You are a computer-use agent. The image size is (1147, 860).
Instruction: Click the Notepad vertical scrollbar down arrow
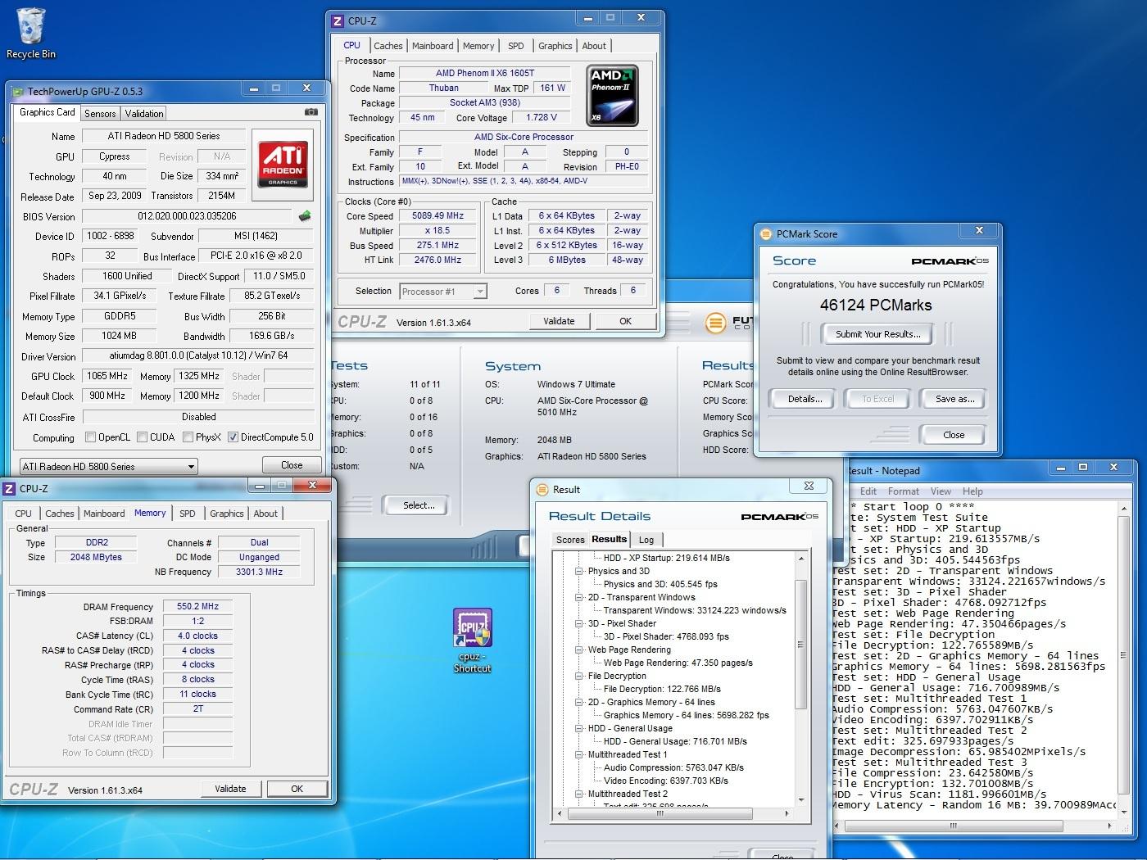tap(1124, 813)
